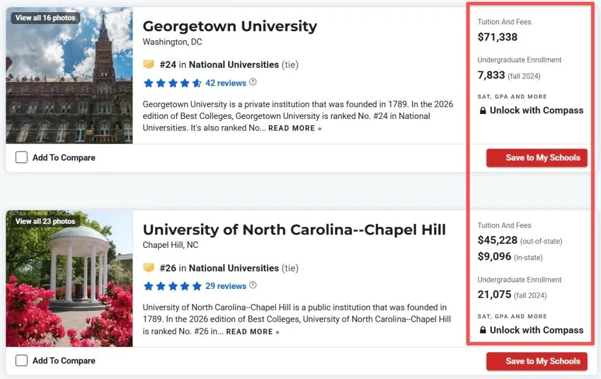Open View all 16 photos for Georgetown
This screenshot has width=601, height=379.
(x=45, y=18)
